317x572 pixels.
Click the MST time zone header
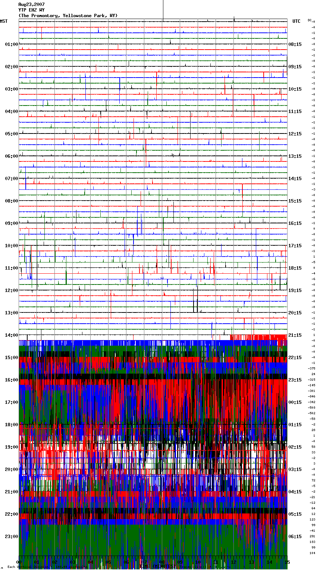tap(4, 21)
